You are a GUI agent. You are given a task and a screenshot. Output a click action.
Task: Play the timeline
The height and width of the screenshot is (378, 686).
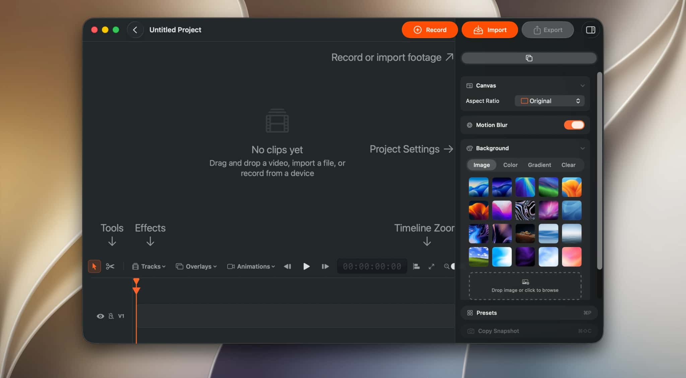tap(306, 266)
